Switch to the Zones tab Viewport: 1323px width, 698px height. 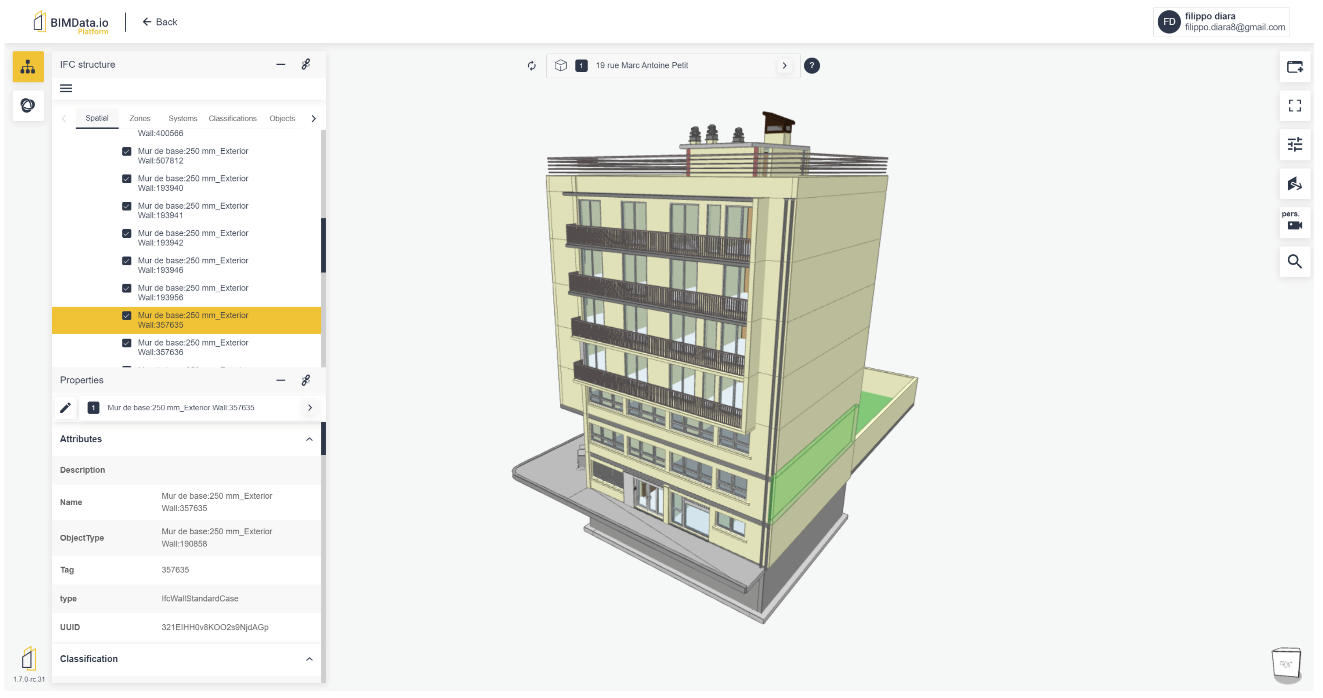140,119
